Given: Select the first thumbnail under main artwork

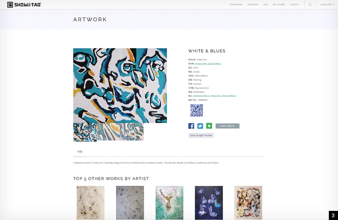Looking at the screenshot, I should coord(85,132).
